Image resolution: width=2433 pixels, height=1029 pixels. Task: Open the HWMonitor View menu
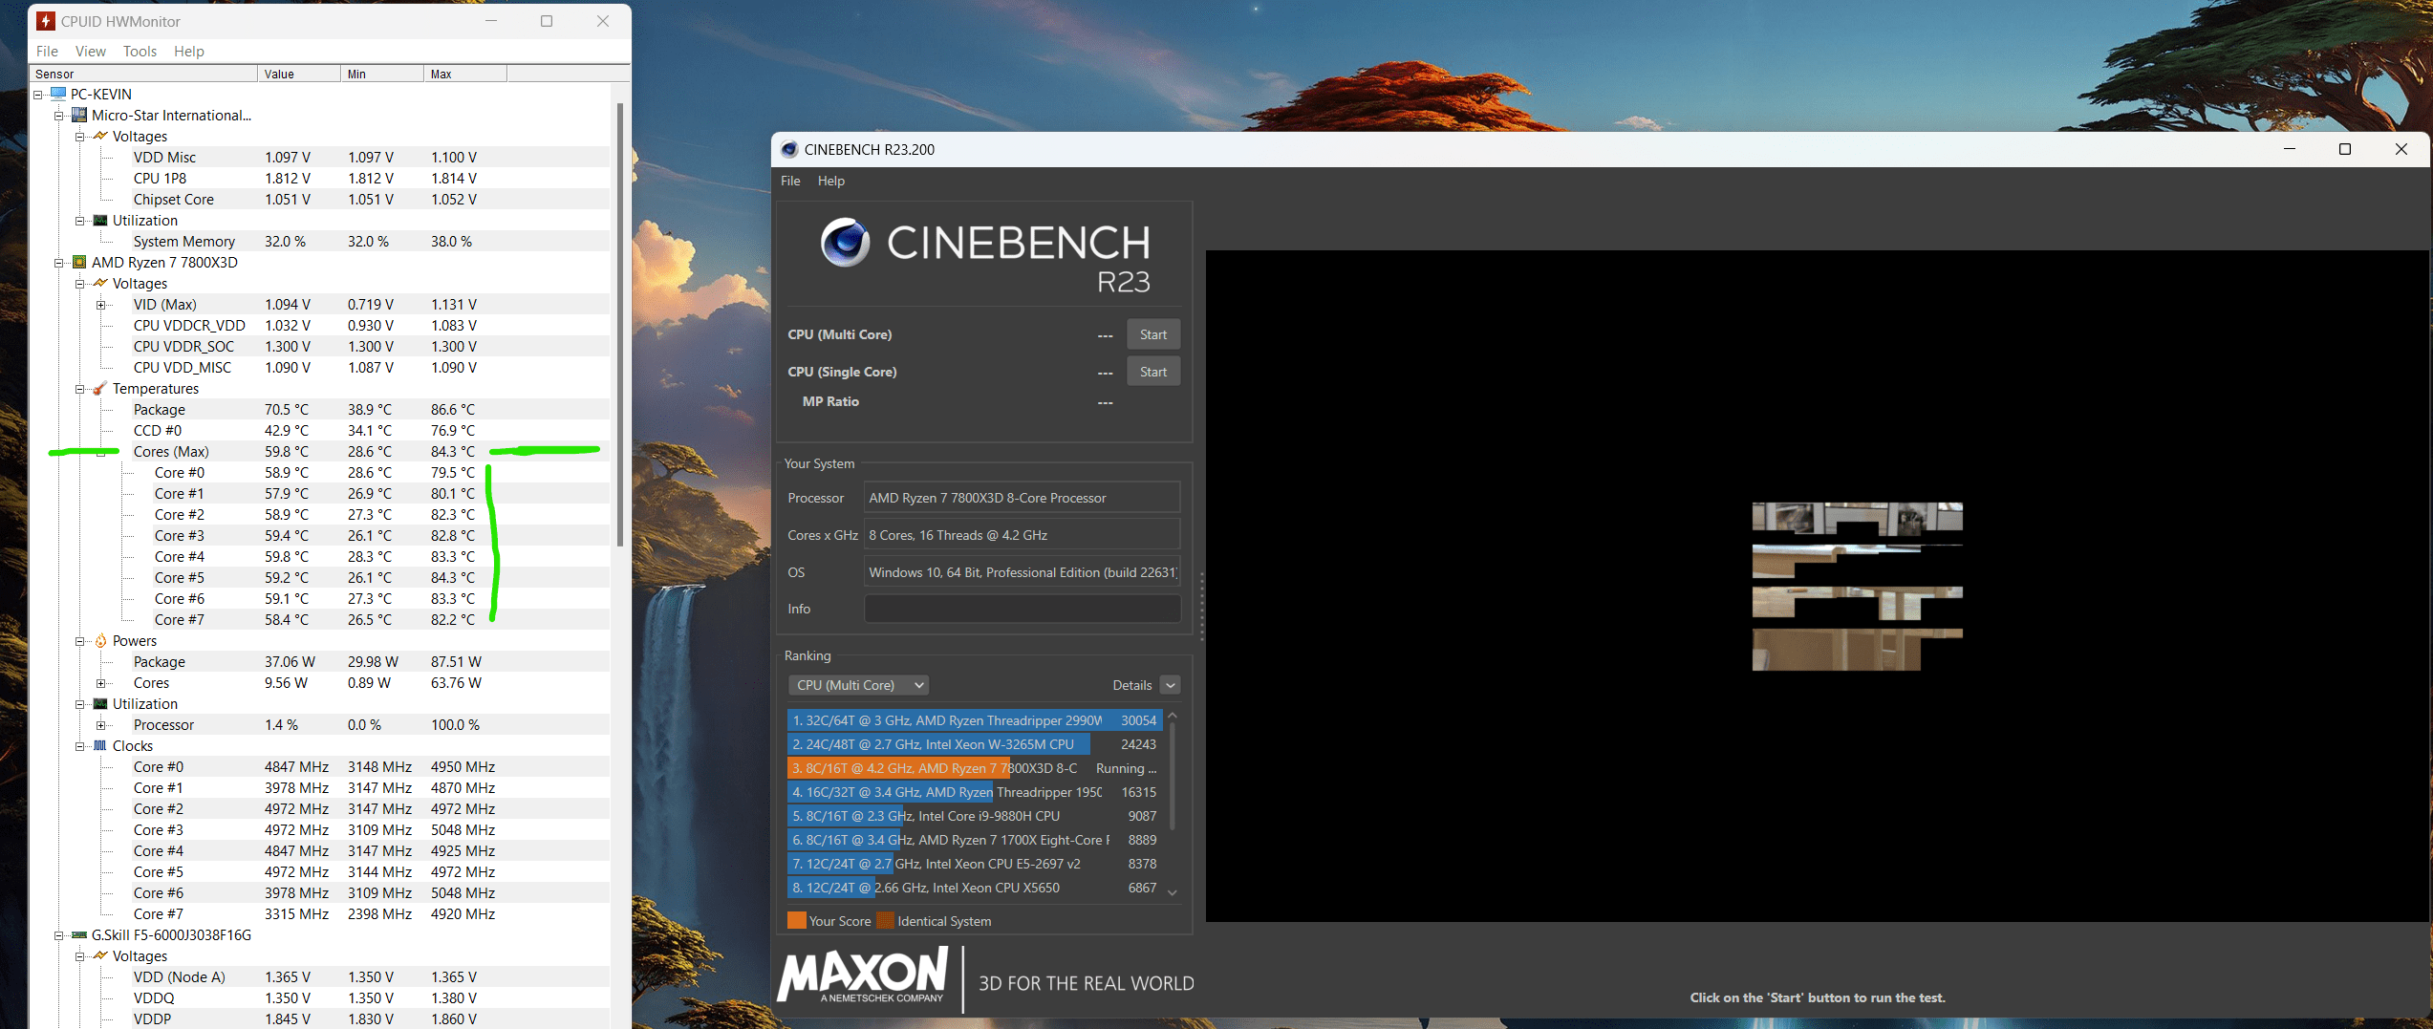point(91,52)
